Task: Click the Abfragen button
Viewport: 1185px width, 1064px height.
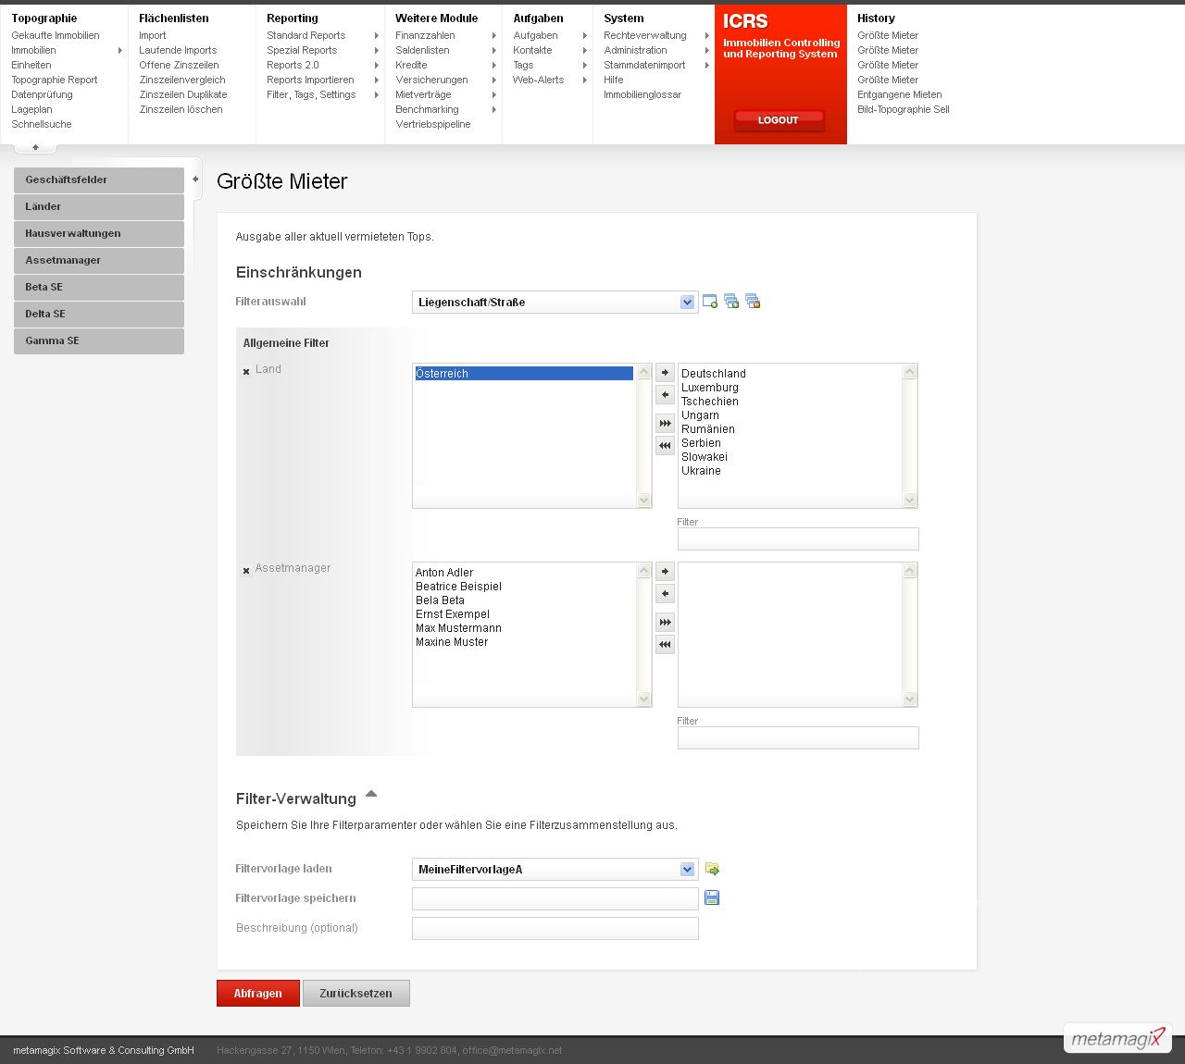Action: click(x=258, y=993)
